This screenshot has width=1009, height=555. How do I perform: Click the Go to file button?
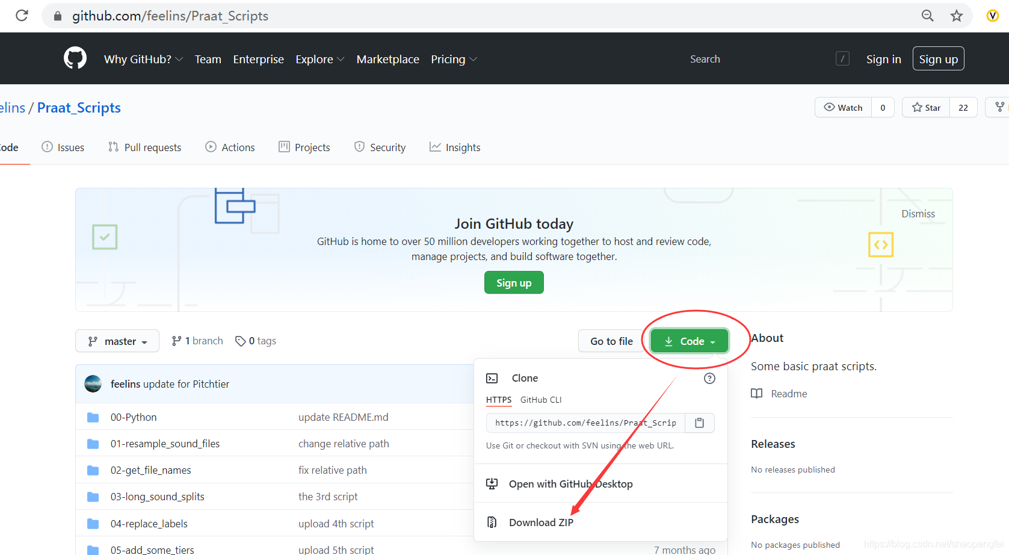(611, 341)
